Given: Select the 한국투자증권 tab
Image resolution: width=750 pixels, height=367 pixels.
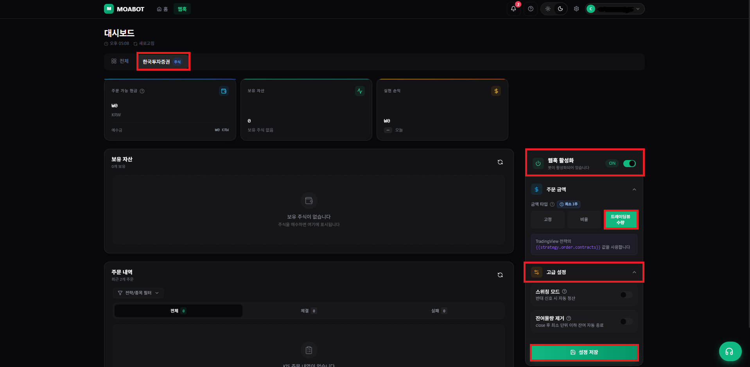Looking at the screenshot, I should 163,62.
